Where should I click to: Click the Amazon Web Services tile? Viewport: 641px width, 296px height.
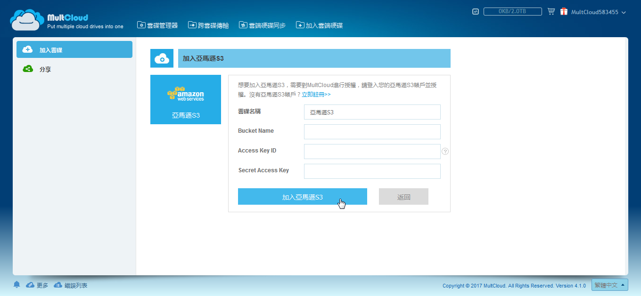coord(186,99)
